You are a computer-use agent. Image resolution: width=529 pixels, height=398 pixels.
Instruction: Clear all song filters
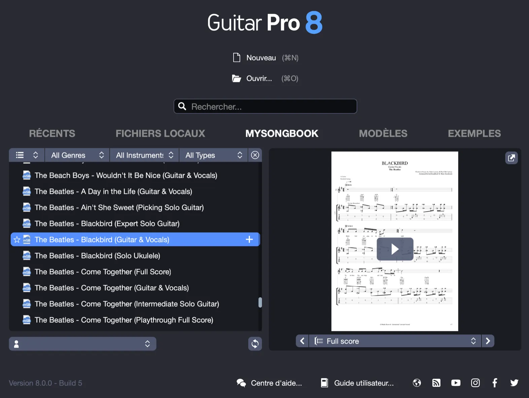(255, 155)
